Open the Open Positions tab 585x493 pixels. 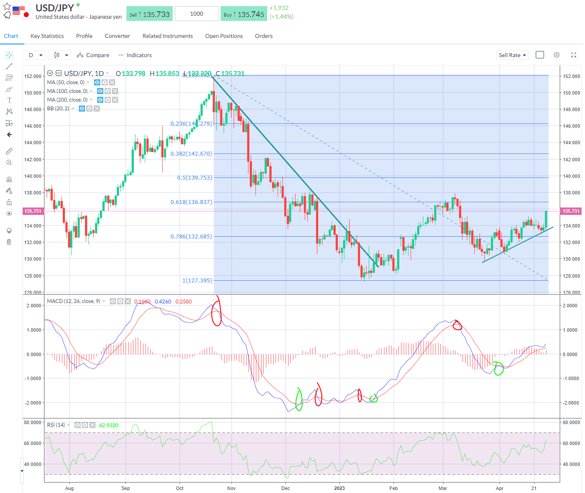coord(224,36)
